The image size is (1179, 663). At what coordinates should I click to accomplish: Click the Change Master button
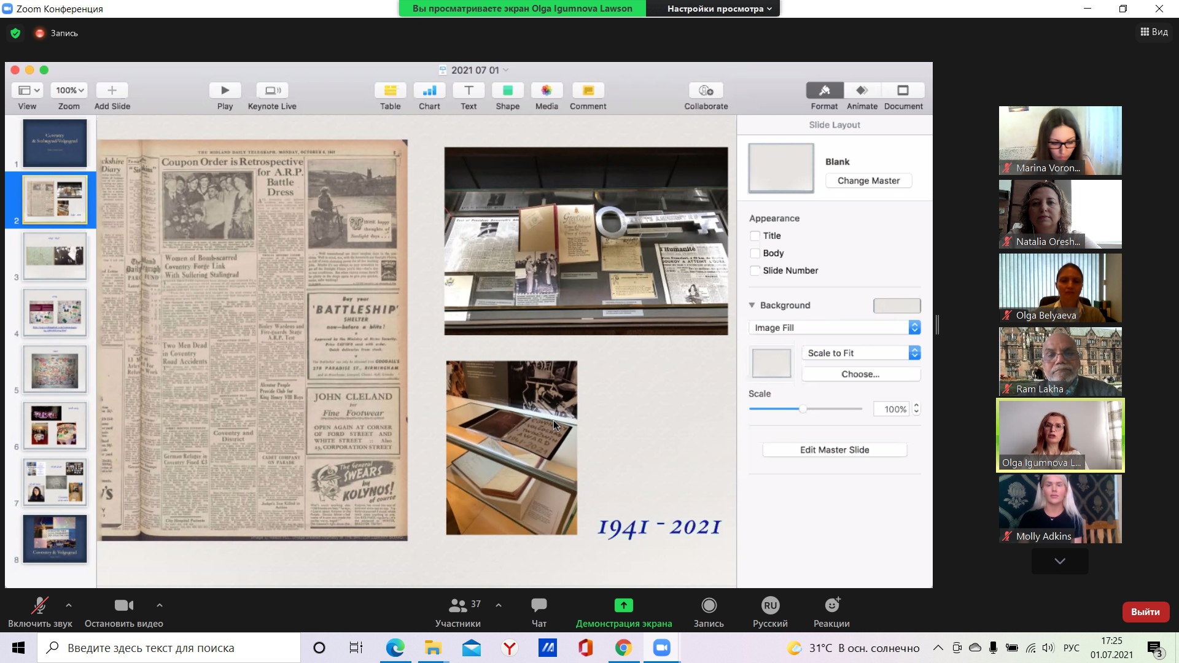point(868,180)
